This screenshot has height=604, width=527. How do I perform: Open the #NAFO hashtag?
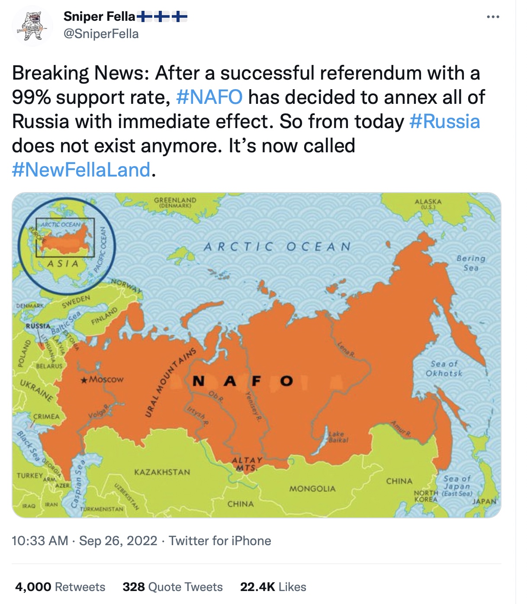pos(209,97)
